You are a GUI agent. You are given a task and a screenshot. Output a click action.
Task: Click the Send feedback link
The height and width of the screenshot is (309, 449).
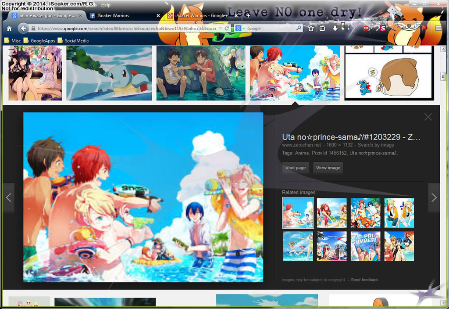[364, 280]
